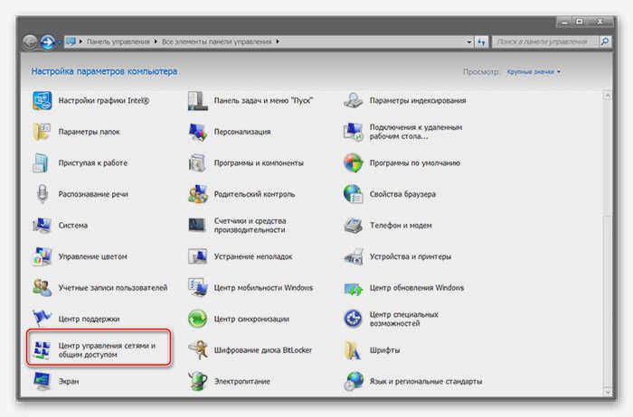Click the 'Все элементы панели управления' breadcrumb

click(x=217, y=42)
